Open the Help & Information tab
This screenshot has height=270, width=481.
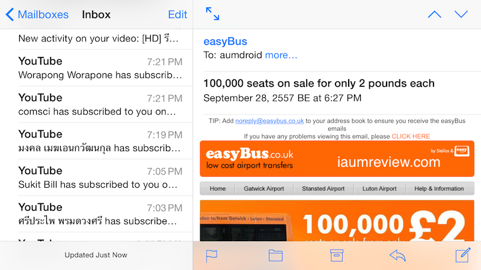pyautogui.click(x=439, y=188)
